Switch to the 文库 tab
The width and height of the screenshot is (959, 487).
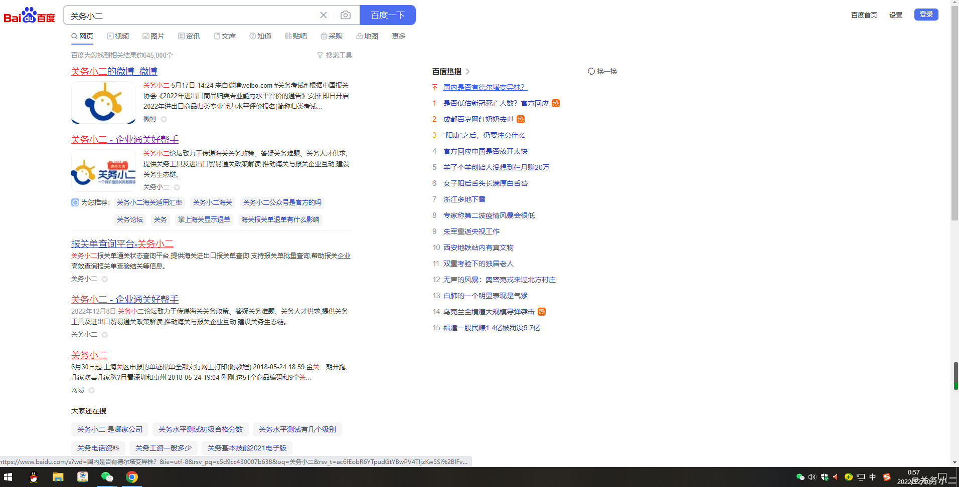click(x=225, y=36)
